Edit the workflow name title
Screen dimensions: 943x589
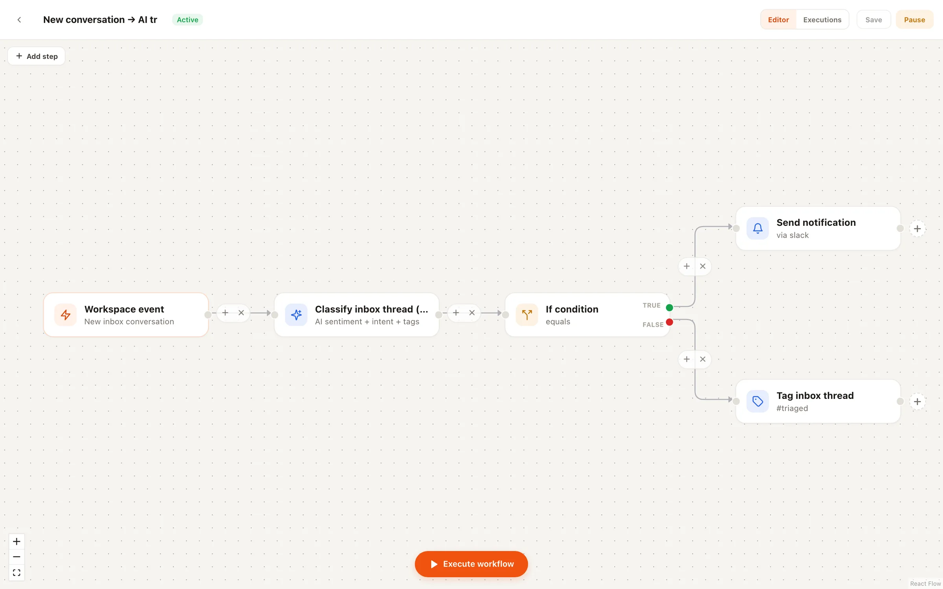[x=100, y=20]
